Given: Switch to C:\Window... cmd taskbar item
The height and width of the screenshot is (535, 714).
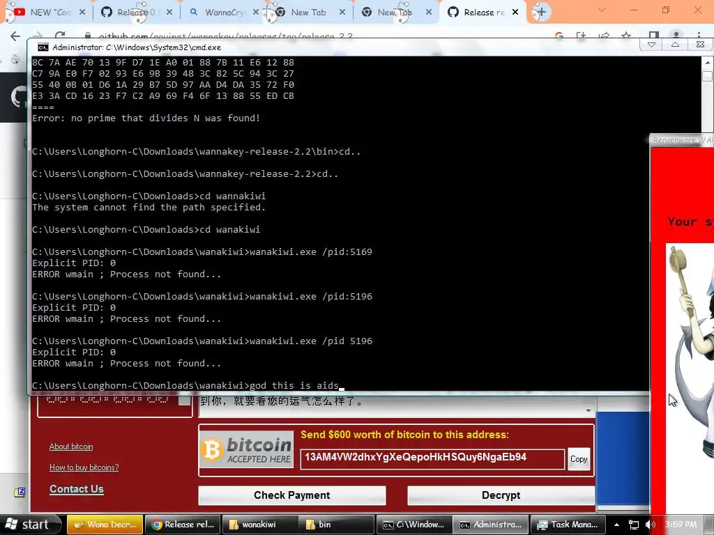Looking at the screenshot, I should [414, 525].
